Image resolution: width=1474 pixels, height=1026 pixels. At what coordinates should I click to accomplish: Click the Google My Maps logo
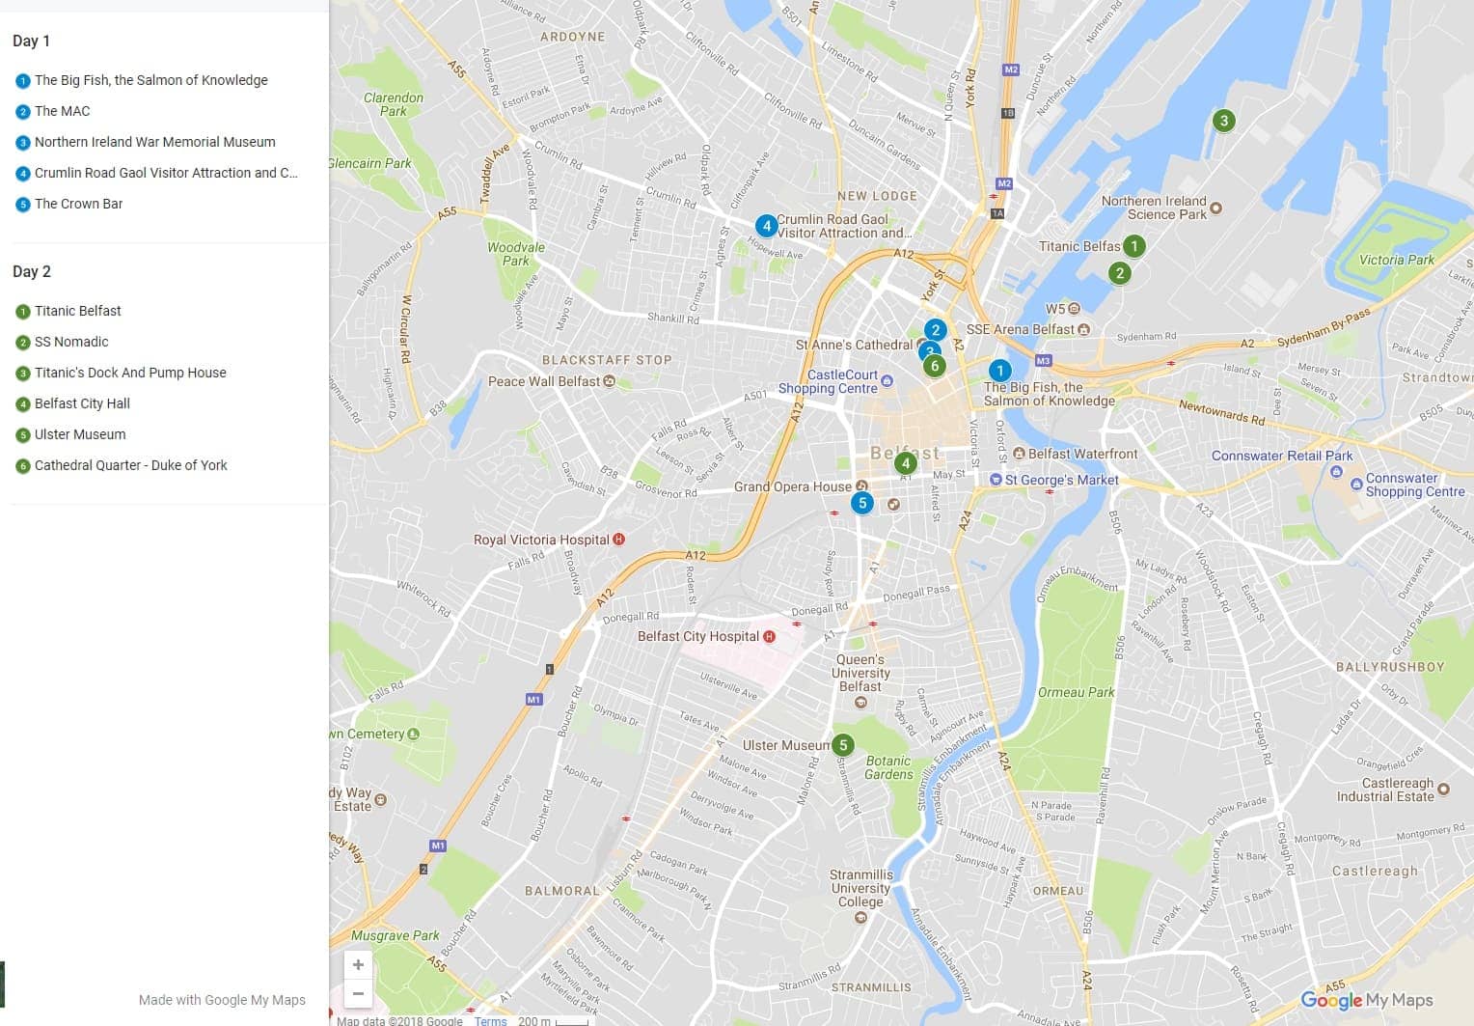(x=1366, y=1000)
